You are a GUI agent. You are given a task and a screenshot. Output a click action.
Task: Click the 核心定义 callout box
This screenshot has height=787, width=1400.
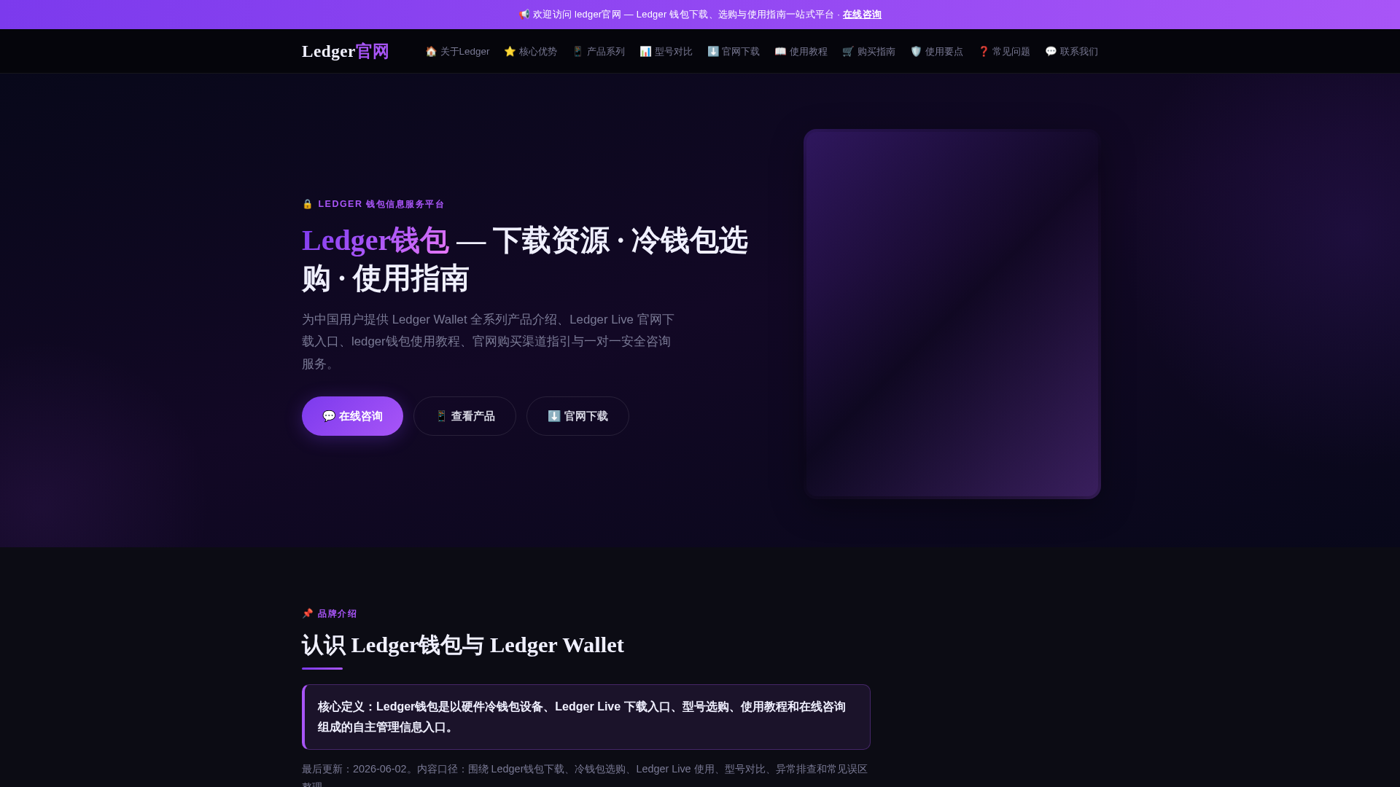586,717
